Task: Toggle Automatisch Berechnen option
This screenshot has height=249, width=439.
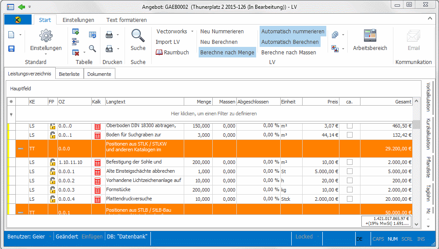Action: pyautogui.click(x=290, y=42)
